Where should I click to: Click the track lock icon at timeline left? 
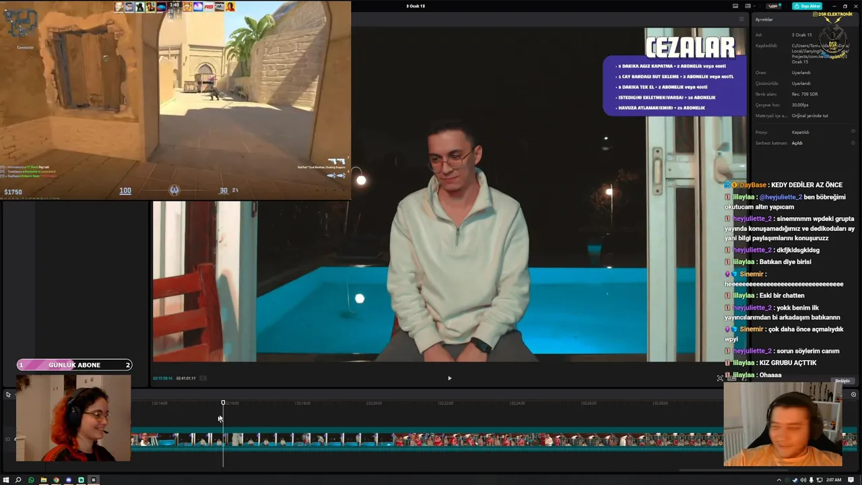(8, 439)
